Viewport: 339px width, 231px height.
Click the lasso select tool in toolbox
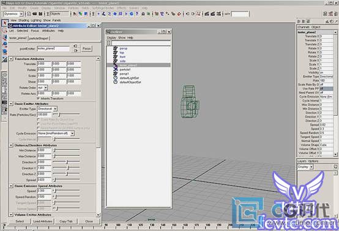(4, 31)
